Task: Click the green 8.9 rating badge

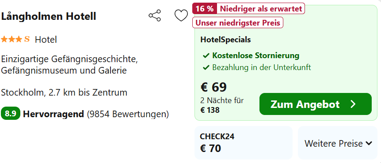Action: tap(11, 114)
